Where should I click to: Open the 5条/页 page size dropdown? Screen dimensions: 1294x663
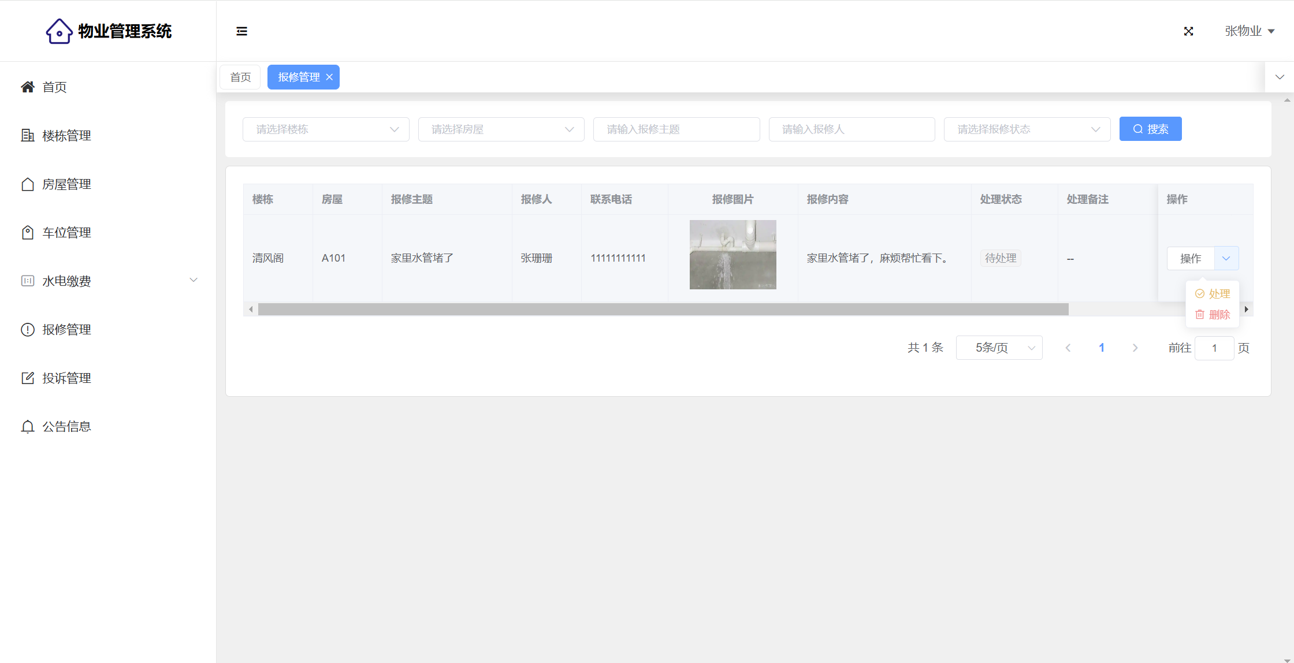(999, 348)
